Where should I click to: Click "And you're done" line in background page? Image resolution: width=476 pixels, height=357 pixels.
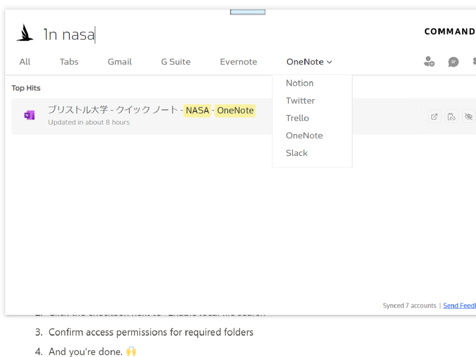pyautogui.click(x=92, y=351)
